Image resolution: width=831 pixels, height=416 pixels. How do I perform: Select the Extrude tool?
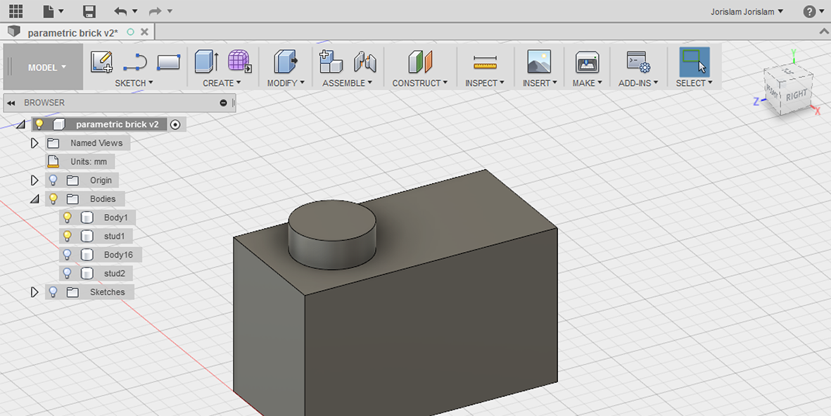click(206, 61)
